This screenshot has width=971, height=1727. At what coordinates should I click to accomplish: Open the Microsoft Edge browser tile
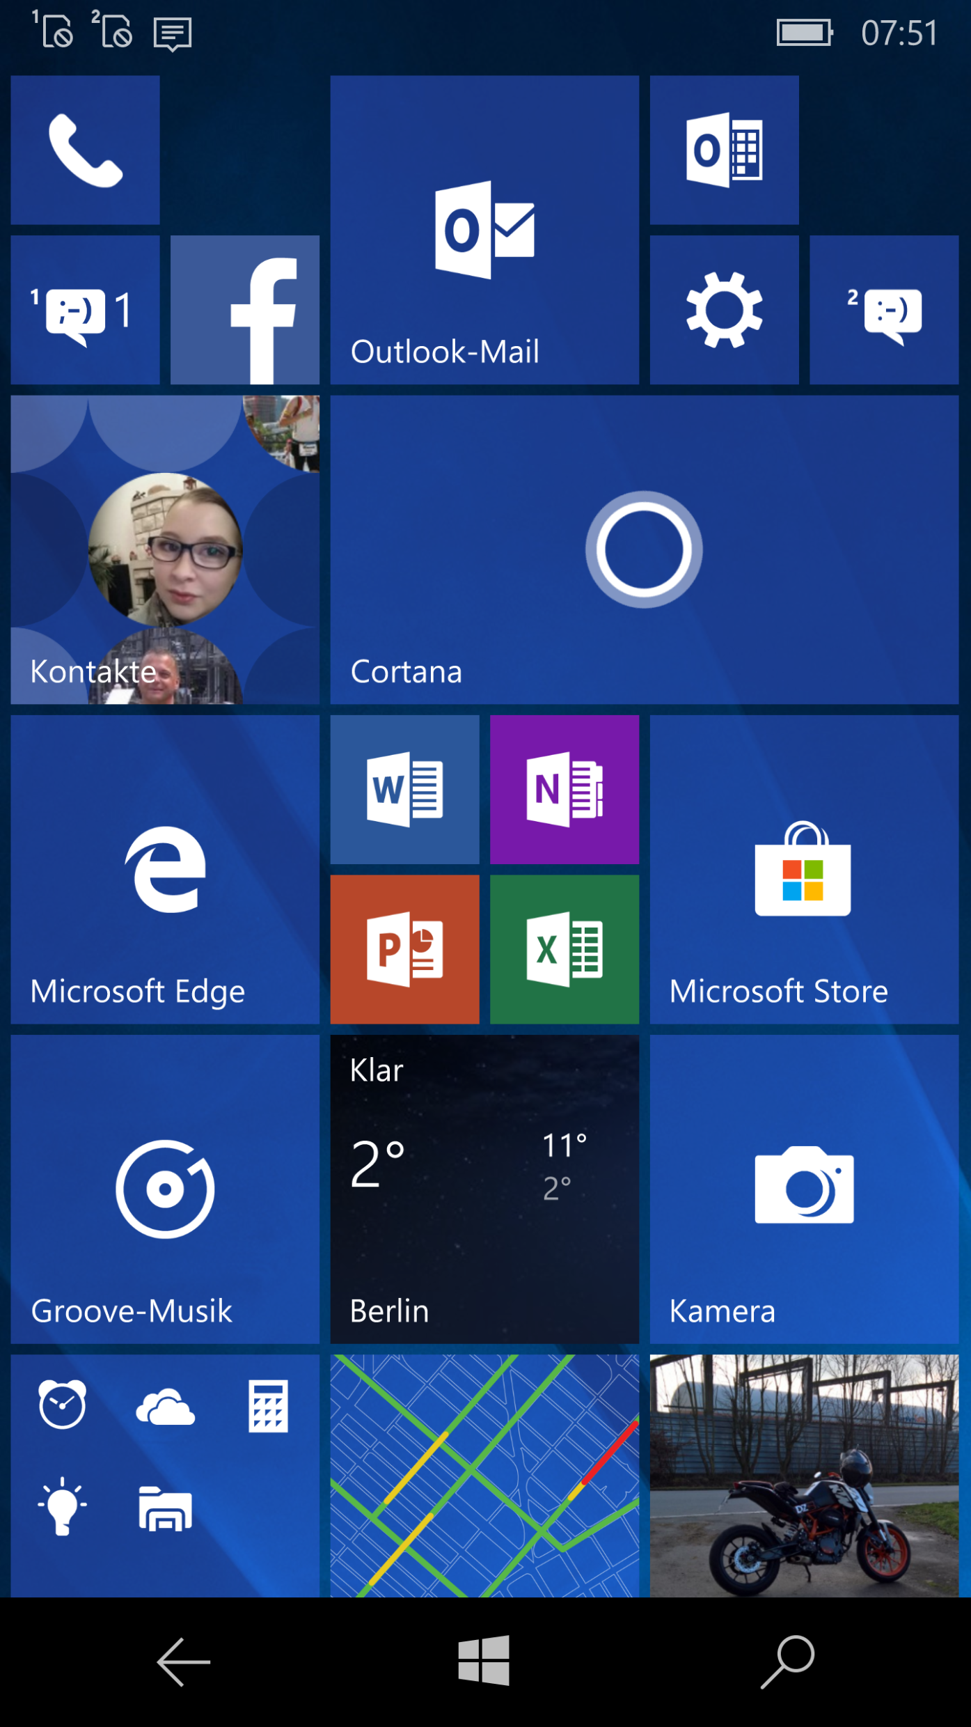[165, 869]
